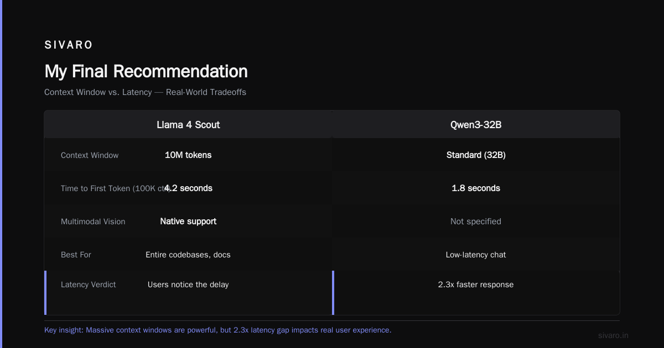The image size is (664, 348).
Task: Click the 'Not specified' cell
Action: pos(476,222)
